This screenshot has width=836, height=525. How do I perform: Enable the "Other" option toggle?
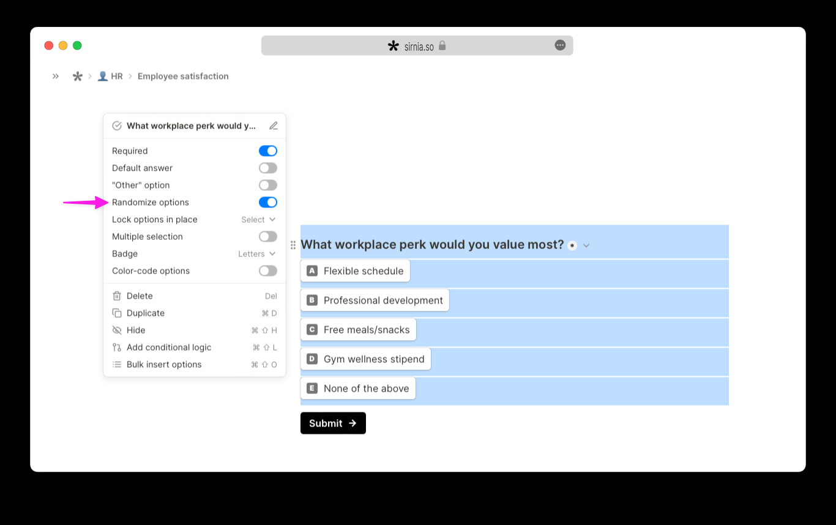pyautogui.click(x=268, y=185)
